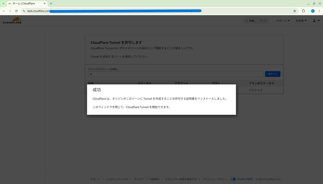Image resolution: width=323 pixels, height=184 pixels.
Task: Bookmark this page with the star icon
Action: pos(295,11)
